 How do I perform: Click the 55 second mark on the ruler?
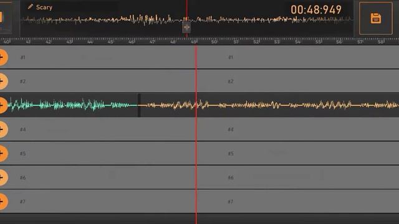[319, 42]
